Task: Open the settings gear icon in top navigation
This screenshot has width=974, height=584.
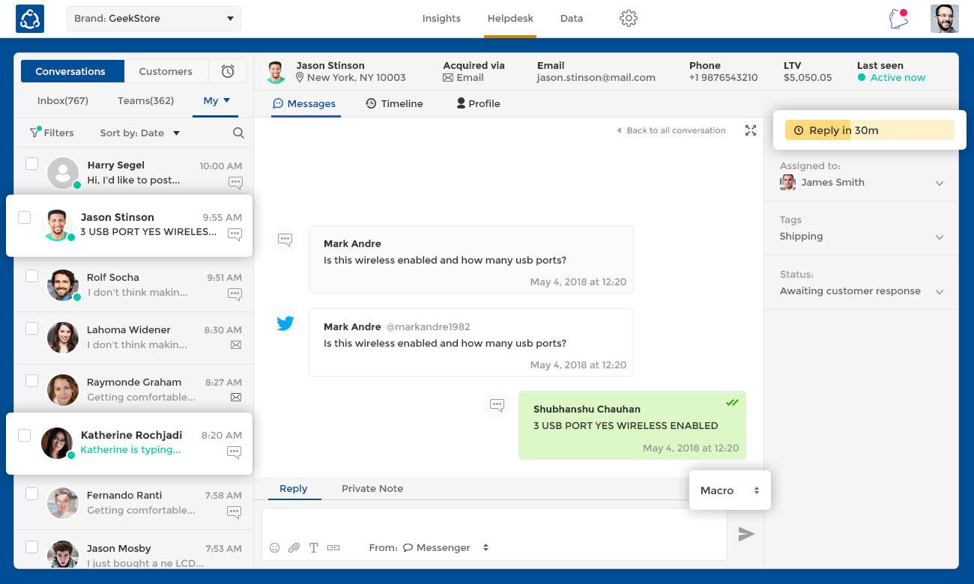Action: 629,18
